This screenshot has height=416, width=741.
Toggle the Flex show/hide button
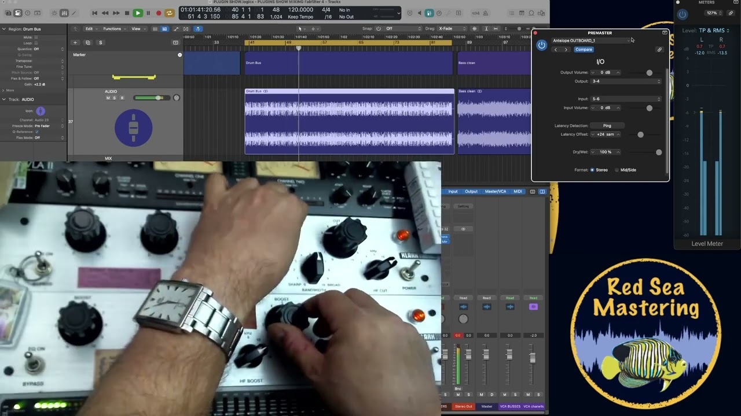tap(186, 28)
